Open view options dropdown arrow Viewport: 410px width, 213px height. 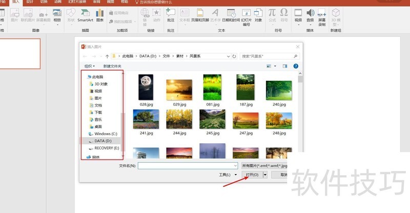point(275,66)
